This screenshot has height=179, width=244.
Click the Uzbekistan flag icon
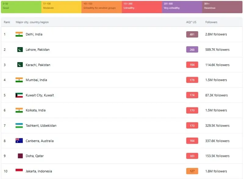pyautogui.click(x=19, y=125)
